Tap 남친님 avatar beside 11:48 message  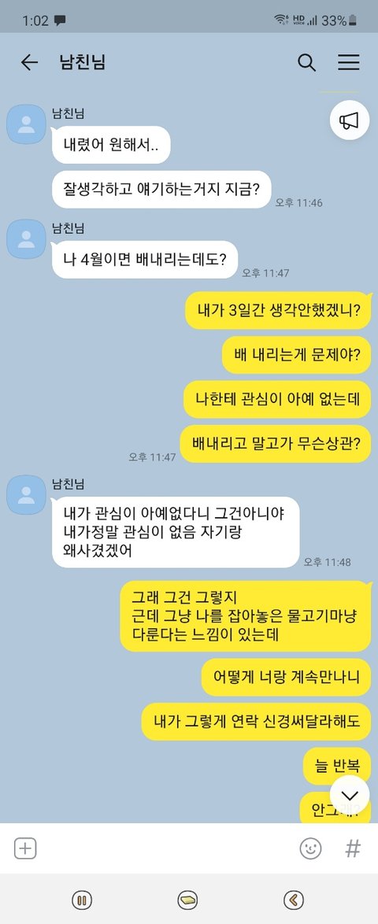[x=26, y=494]
